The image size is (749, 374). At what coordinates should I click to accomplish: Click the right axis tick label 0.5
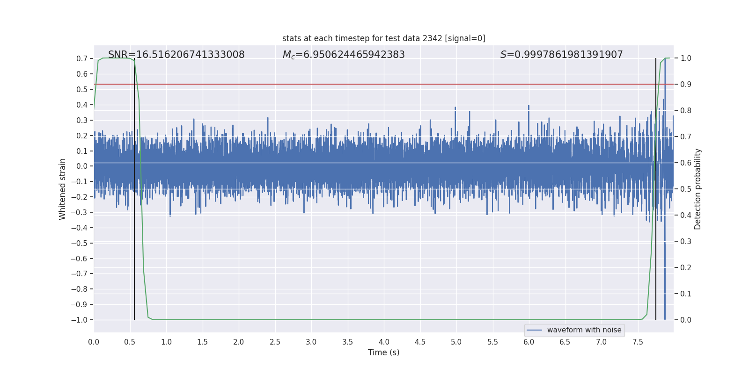click(x=686, y=189)
